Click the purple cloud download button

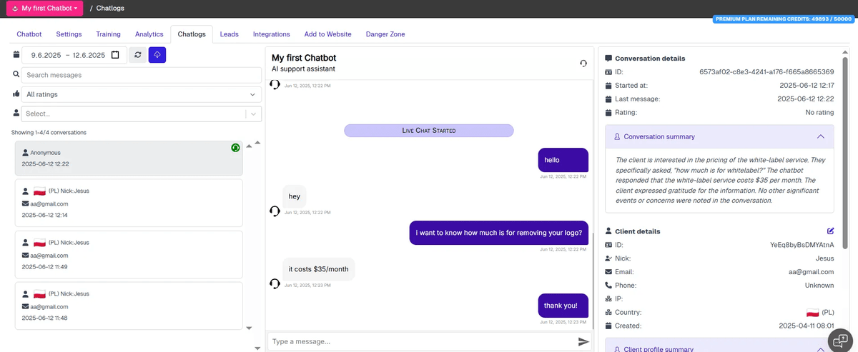157,55
